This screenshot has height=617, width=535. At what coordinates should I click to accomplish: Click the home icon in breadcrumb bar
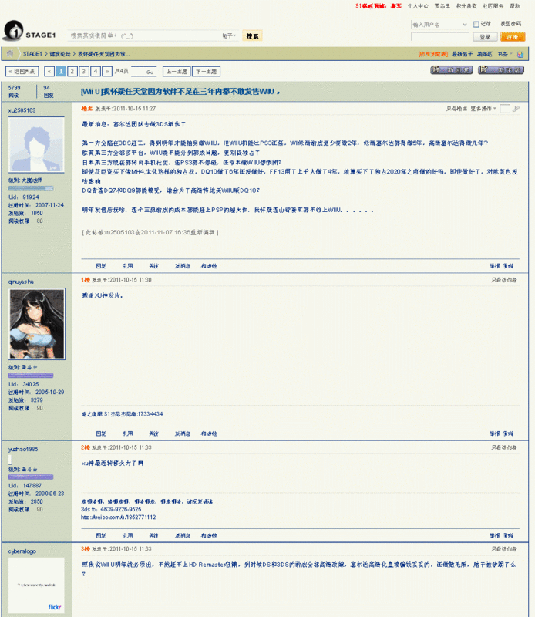10,53
